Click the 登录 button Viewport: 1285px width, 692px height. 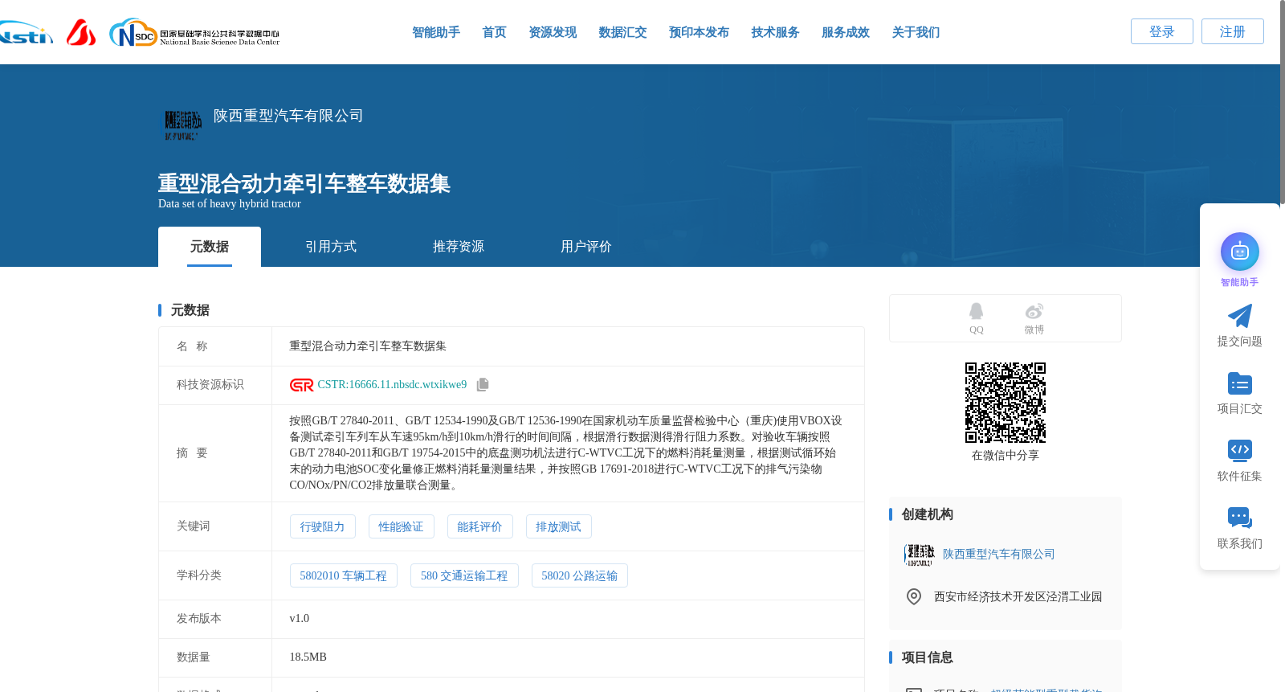pos(1162,31)
